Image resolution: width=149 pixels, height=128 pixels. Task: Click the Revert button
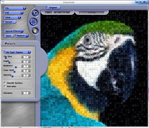[10, 22]
